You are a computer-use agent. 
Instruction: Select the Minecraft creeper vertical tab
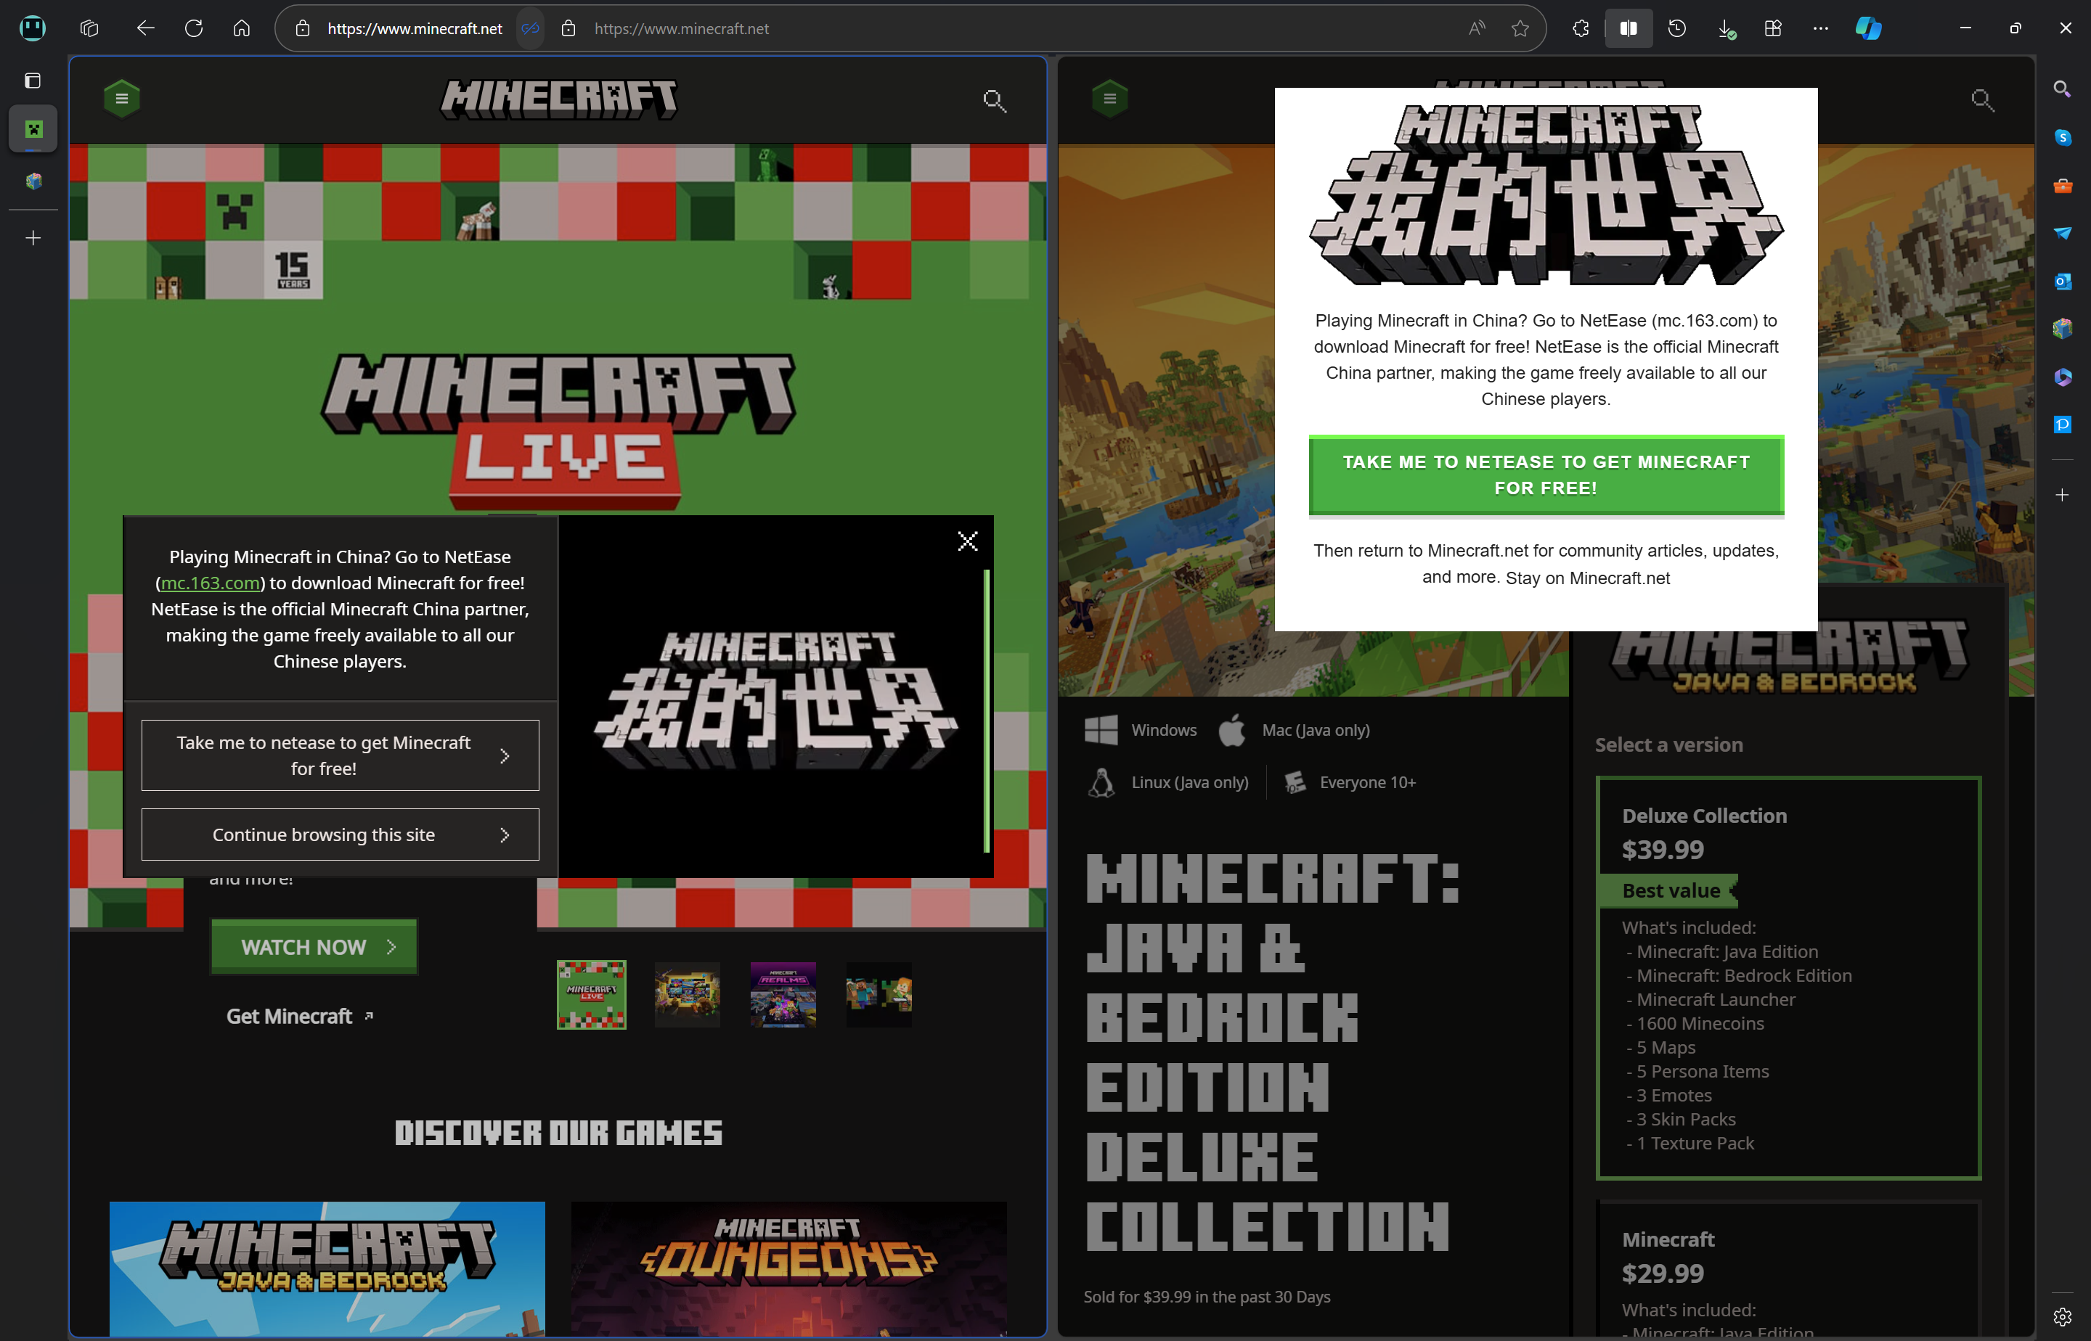(33, 130)
